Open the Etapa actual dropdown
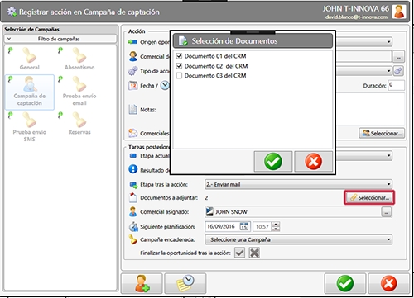Screen dimensions: 414x298 [388, 156]
